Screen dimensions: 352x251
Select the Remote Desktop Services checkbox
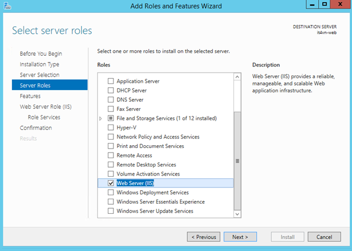click(111, 165)
